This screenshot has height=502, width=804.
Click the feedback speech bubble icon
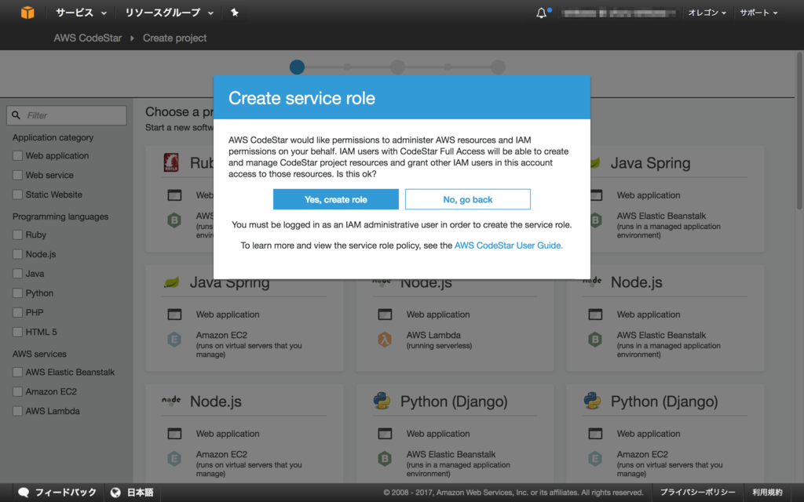pos(24,493)
